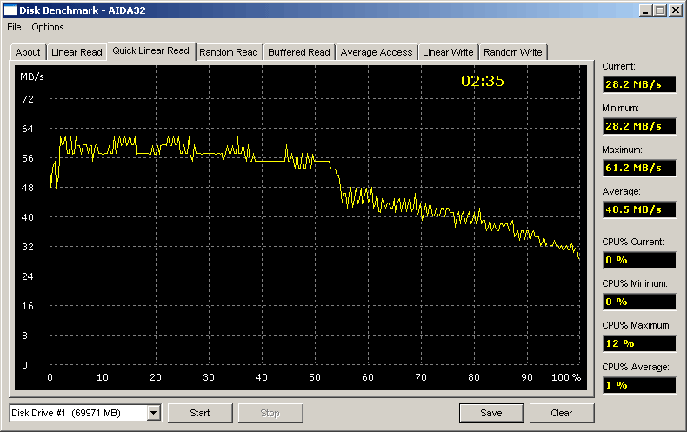
Task: Open the File menu
Action: (14, 27)
